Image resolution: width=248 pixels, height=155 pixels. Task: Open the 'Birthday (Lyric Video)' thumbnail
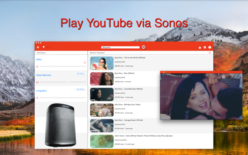coord(102,110)
